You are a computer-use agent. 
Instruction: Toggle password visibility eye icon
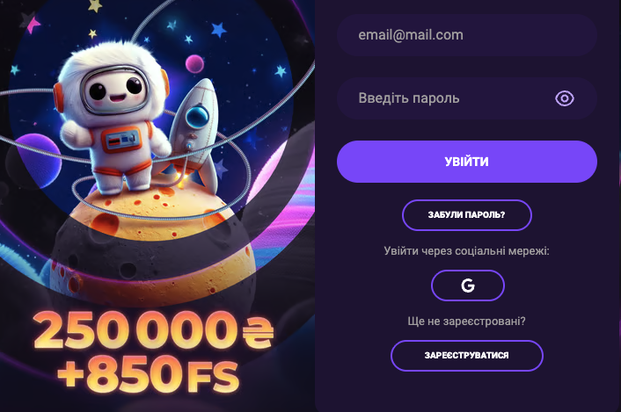click(565, 98)
